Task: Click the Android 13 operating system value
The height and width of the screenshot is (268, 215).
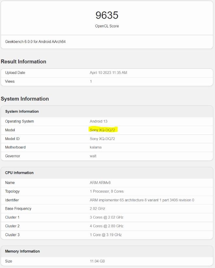Action: [98, 121]
